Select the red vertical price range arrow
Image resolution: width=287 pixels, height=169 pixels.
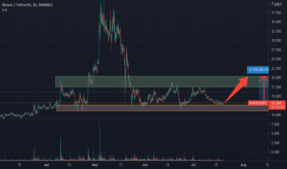pos(264,88)
